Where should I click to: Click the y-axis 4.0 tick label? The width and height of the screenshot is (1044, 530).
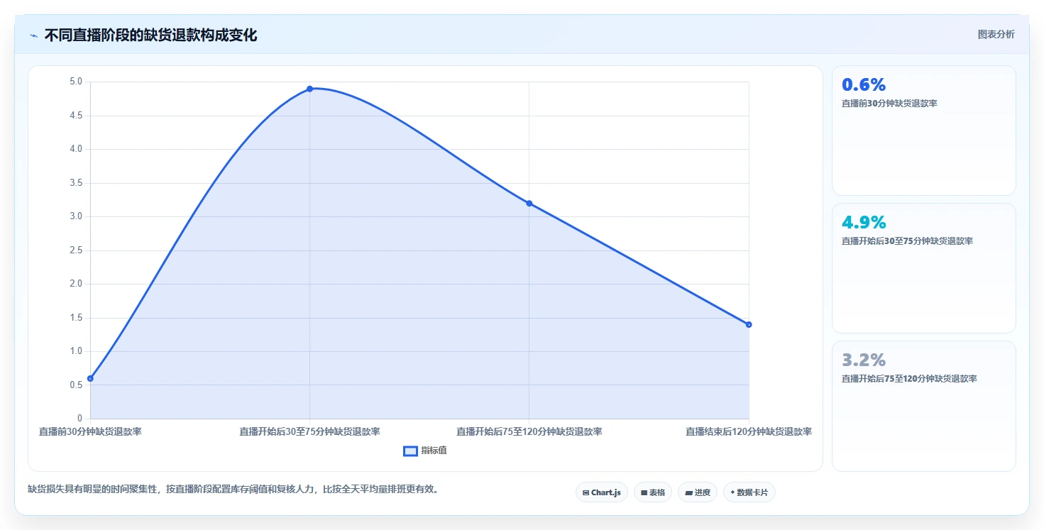76,149
